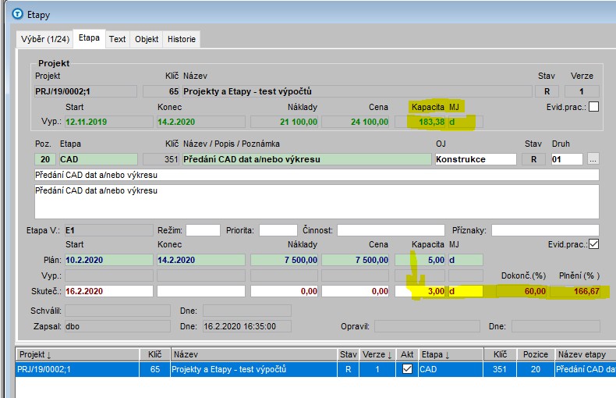This screenshot has height=398, width=616.
Task: Open the Objekt tab
Action: 147,39
